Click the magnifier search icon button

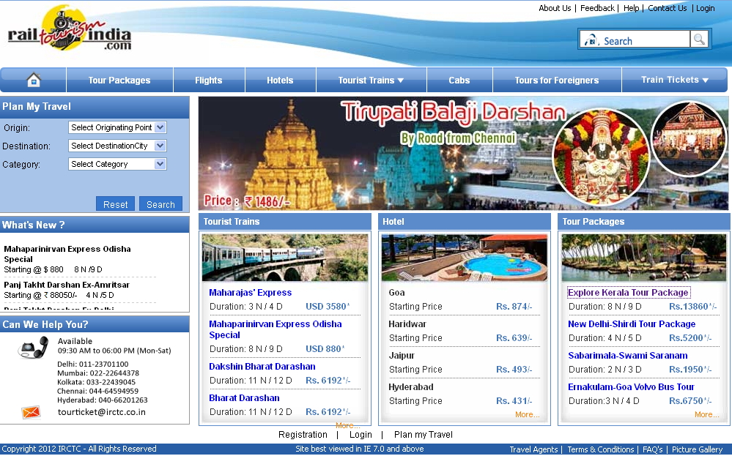click(699, 40)
